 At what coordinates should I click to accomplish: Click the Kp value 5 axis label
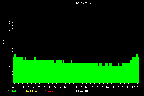[x=10, y=40]
